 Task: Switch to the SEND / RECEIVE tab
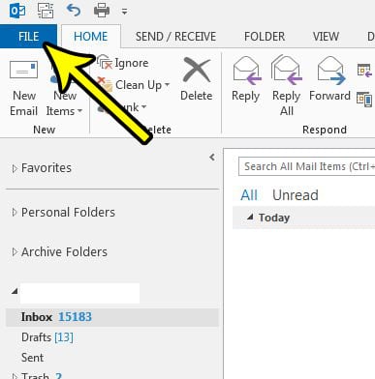pos(175,37)
